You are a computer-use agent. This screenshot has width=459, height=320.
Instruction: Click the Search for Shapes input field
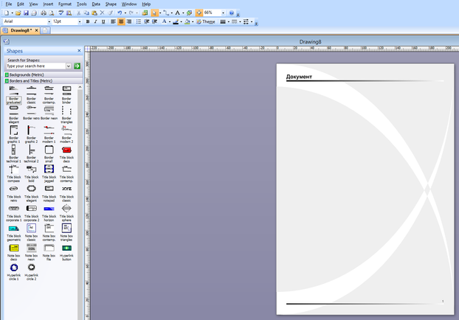pos(37,66)
